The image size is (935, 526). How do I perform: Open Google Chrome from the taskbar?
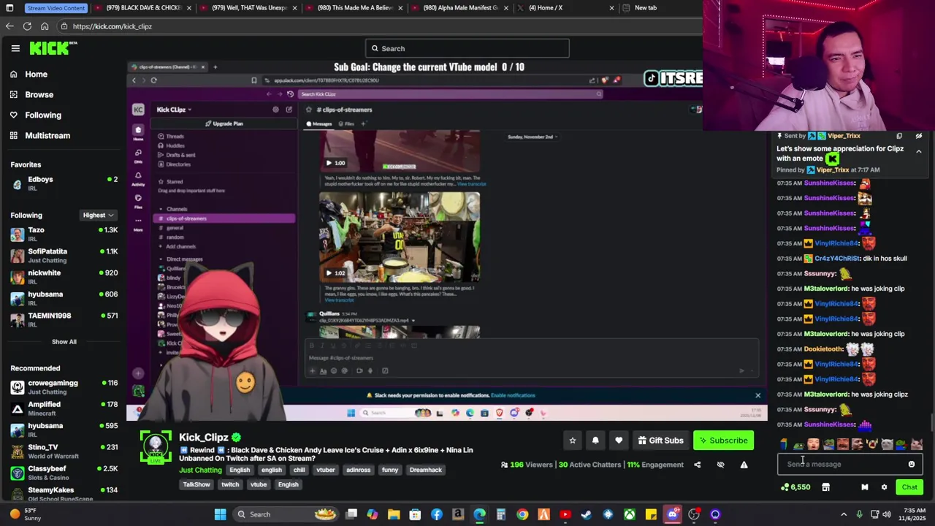tap(522, 514)
